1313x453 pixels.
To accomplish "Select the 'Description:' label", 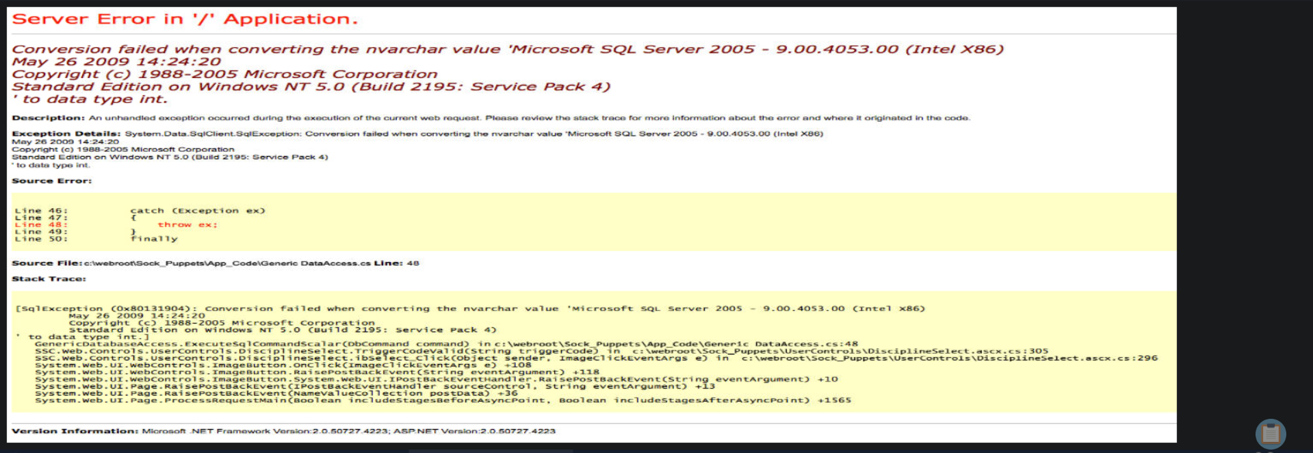I will 48,118.
